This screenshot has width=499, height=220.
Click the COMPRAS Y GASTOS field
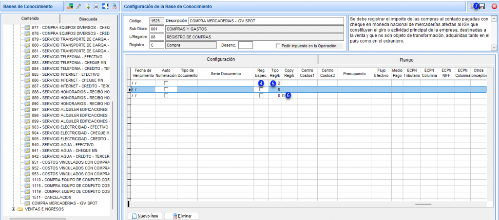pyautogui.click(x=254, y=29)
